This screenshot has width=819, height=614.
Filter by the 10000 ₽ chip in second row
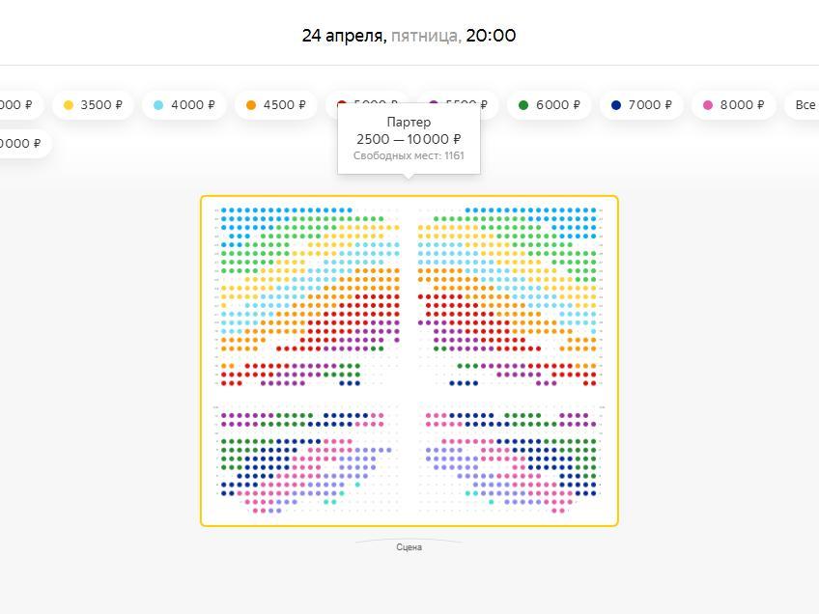pos(19,143)
